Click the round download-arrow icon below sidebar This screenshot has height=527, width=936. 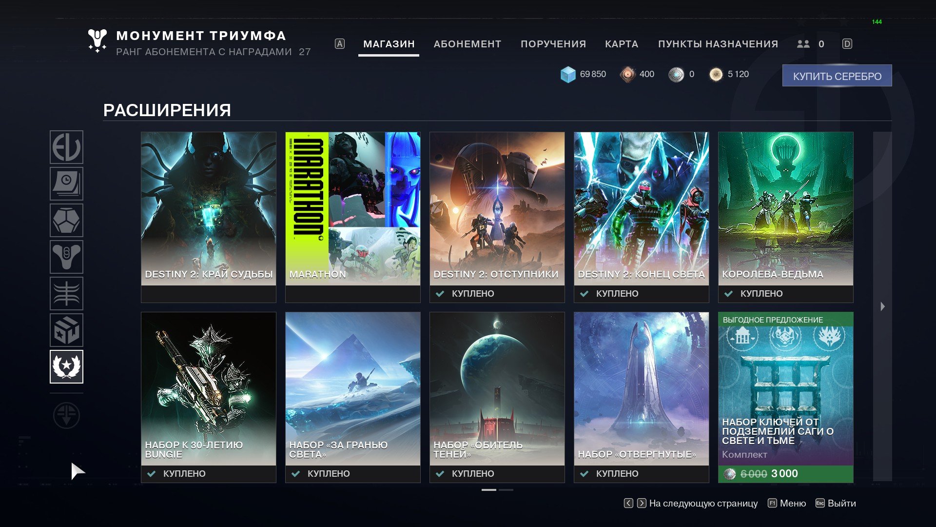click(66, 415)
